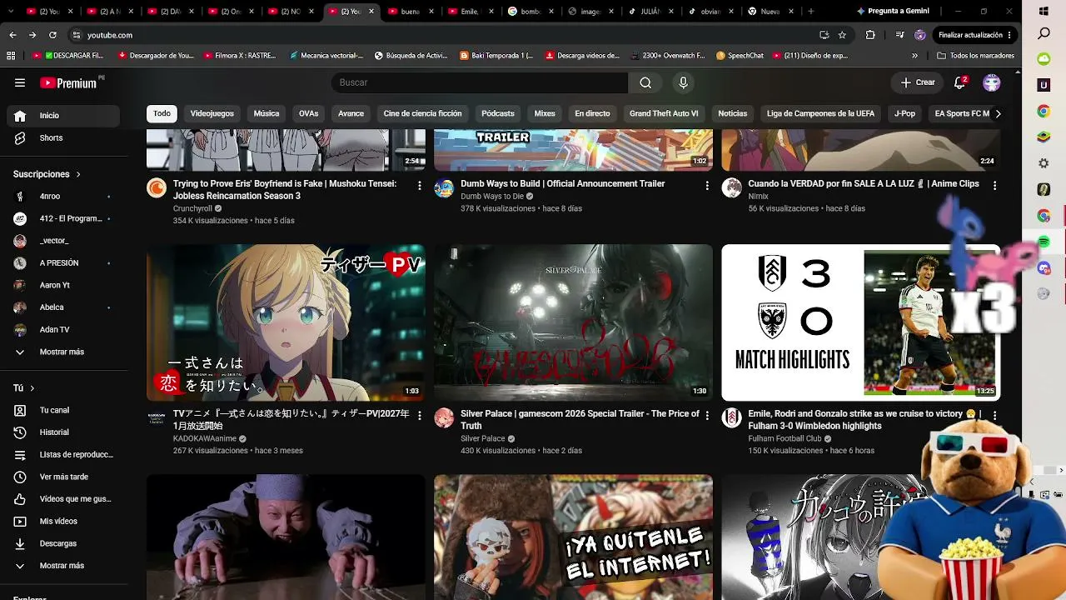Open the Crunchyroll channel avatar
The image size is (1066, 600).
point(157,187)
